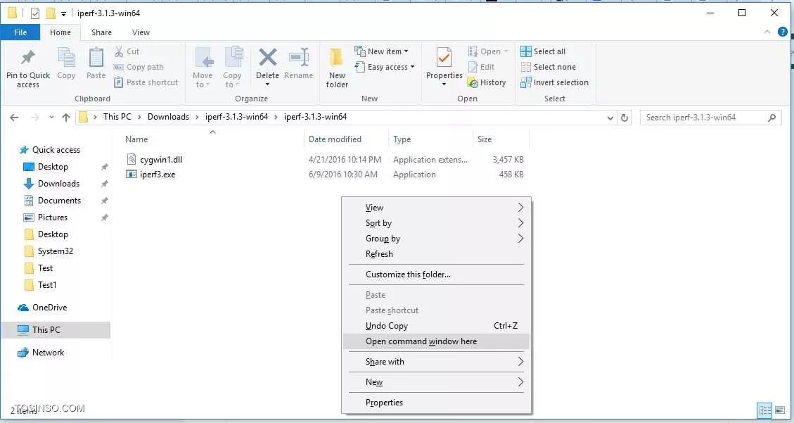Image resolution: width=794 pixels, height=423 pixels.
Task: Sort files by the Name column
Action: (213, 139)
